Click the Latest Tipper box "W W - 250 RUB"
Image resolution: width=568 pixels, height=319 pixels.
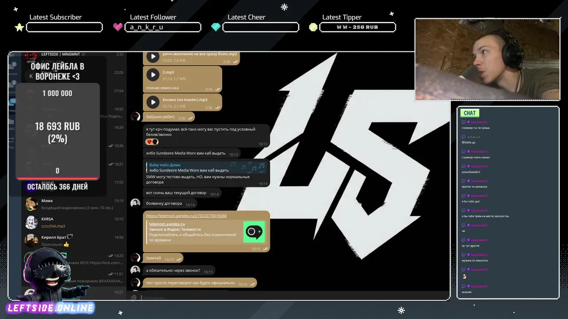pos(357,27)
